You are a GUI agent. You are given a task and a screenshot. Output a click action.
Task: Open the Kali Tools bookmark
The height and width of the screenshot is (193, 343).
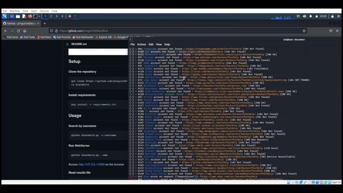[x=27, y=37]
